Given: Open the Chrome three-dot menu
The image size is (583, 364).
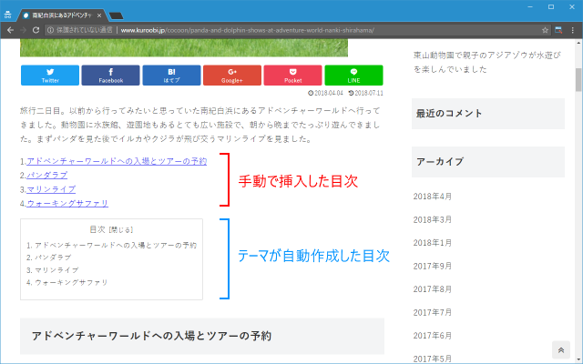Looking at the screenshot, I should pos(572,30).
